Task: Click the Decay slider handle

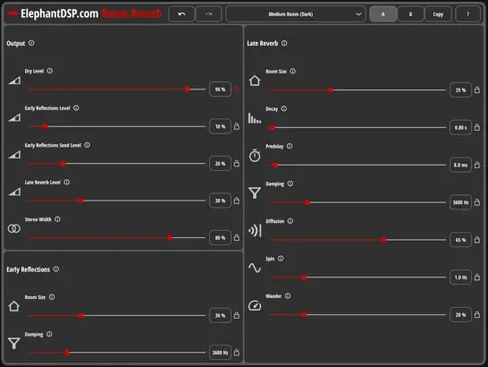Action: click(x=273, y=127)
